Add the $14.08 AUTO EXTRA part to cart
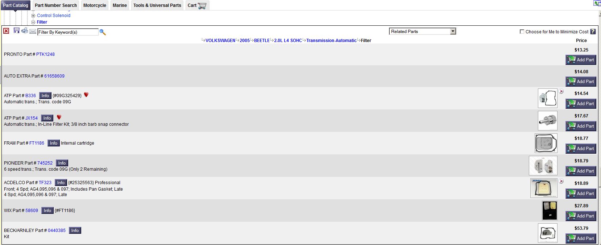Screen dimensions: 601x245 [581, 82]
